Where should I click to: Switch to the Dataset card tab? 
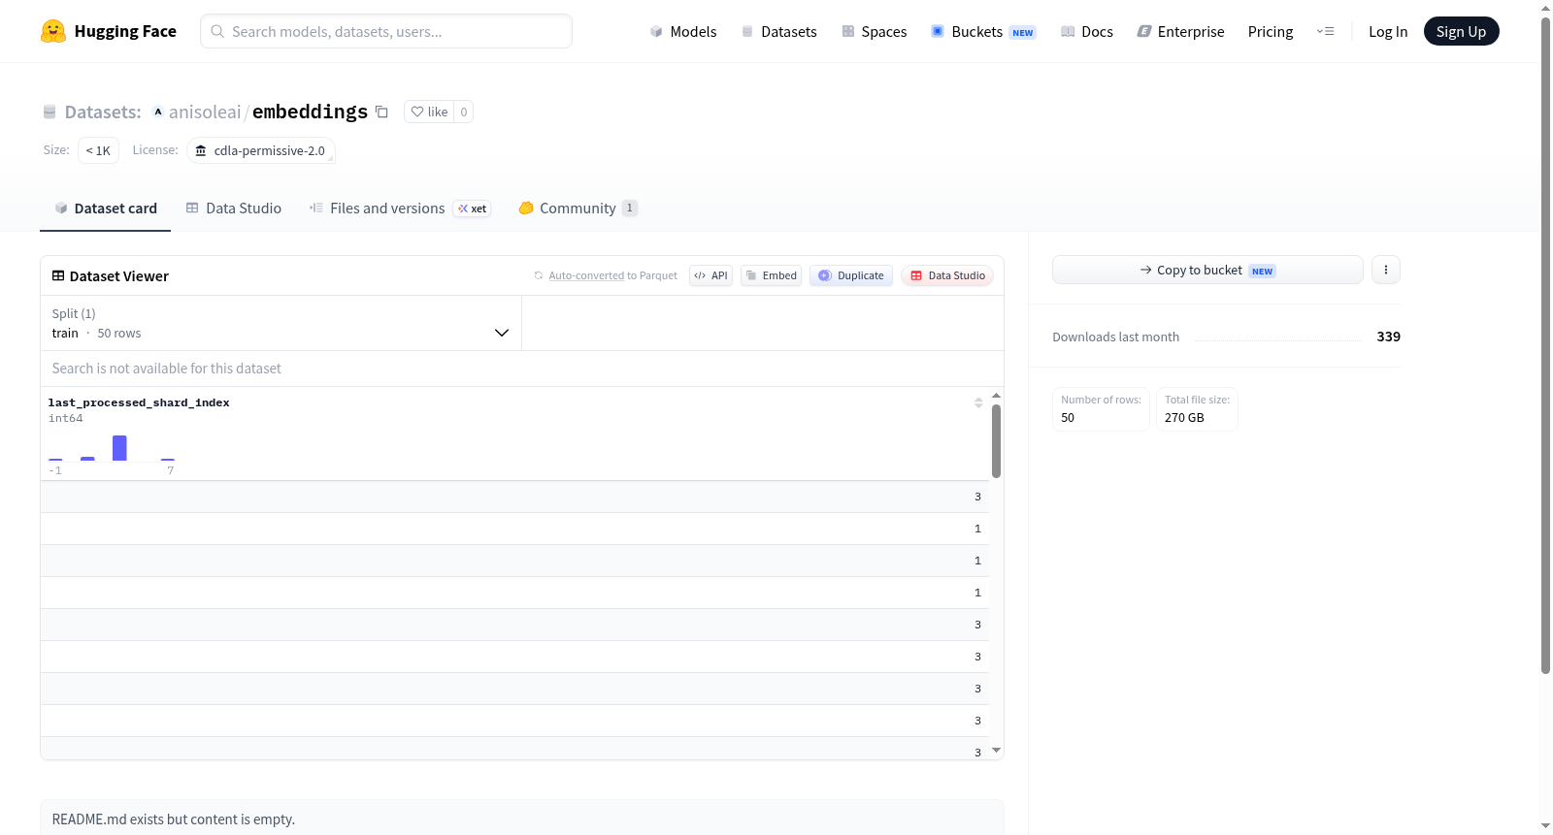(x=106, y=209)
